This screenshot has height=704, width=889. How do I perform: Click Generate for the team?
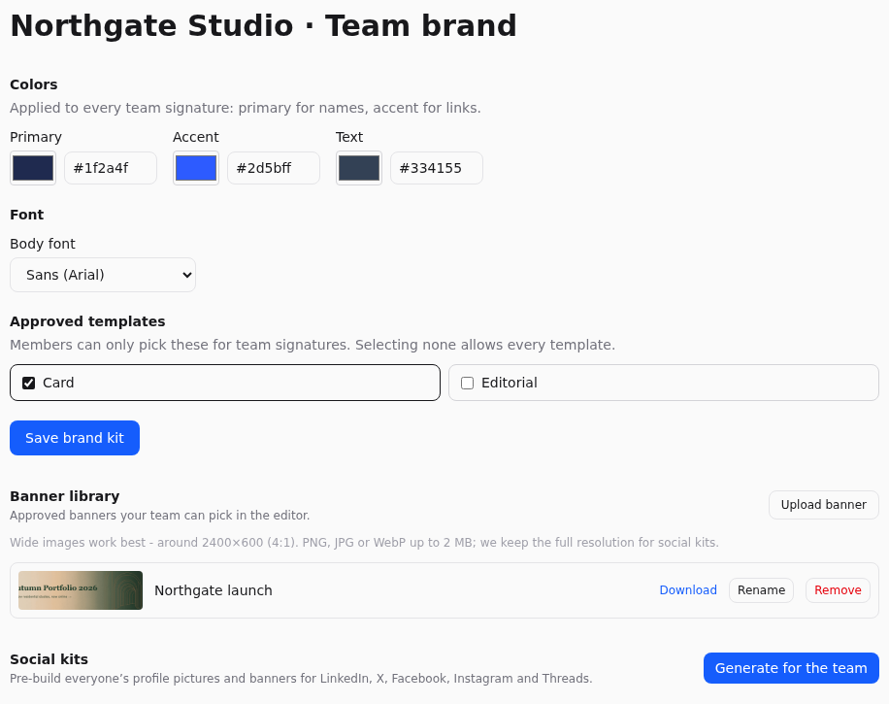792,668
